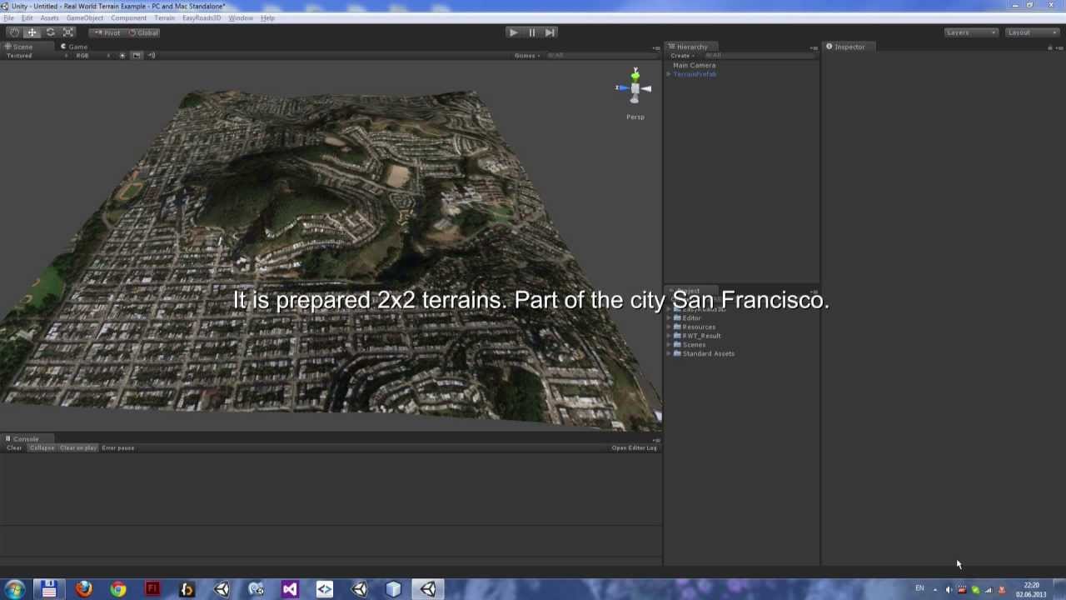1066x600 pixels.
Task: Open Adobe Flash from the taskbar
Action: (x=152, y=589)
